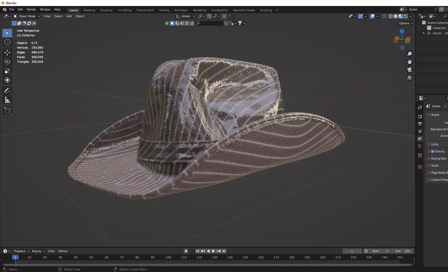
Task: Click the pin scene icon
Action: (x=436, y=9)
